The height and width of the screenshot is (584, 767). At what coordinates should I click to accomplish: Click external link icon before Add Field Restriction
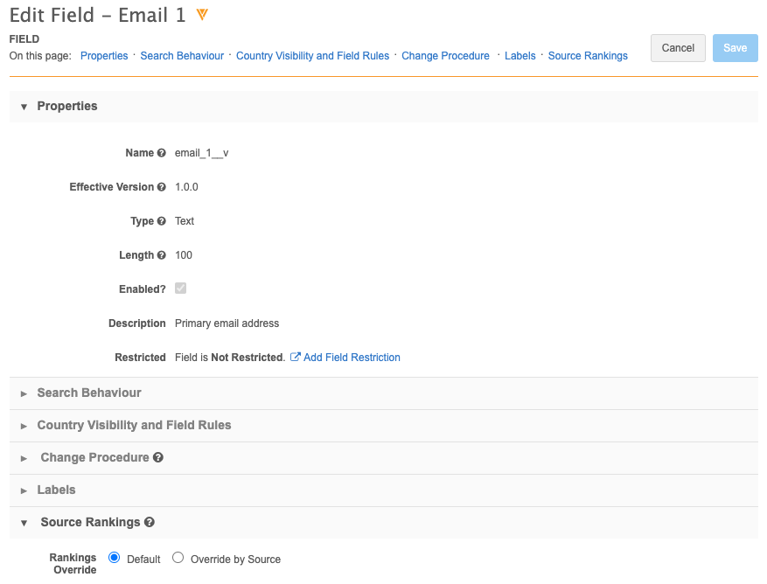click(x=296, y=358)
